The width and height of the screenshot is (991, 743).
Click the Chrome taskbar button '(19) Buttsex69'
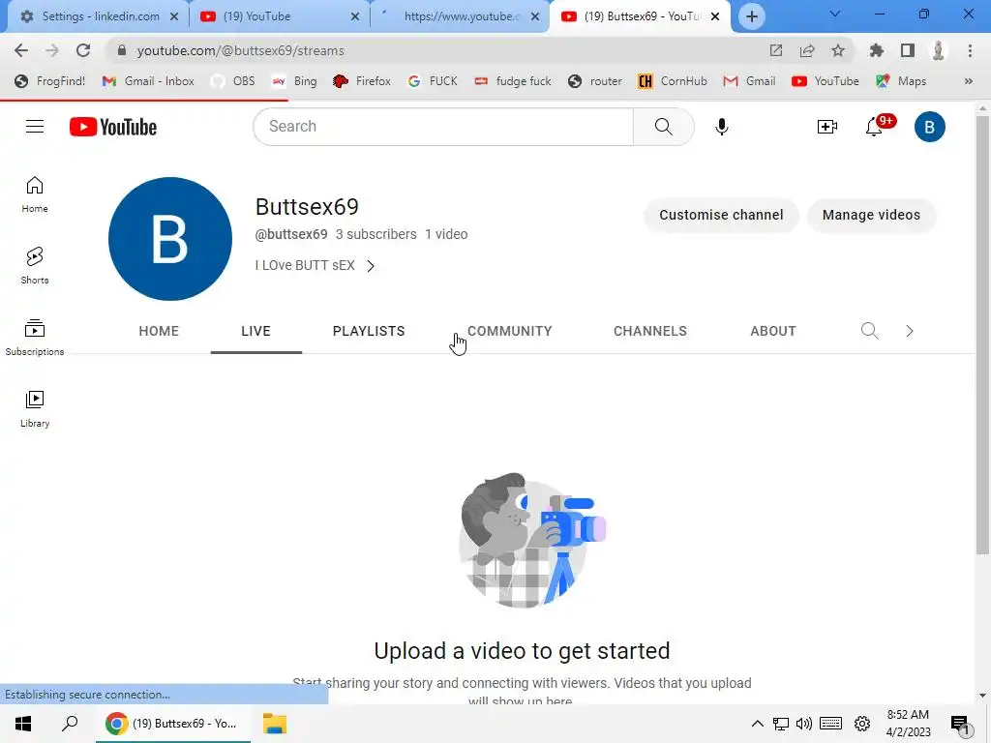click(x=172, y=724)
